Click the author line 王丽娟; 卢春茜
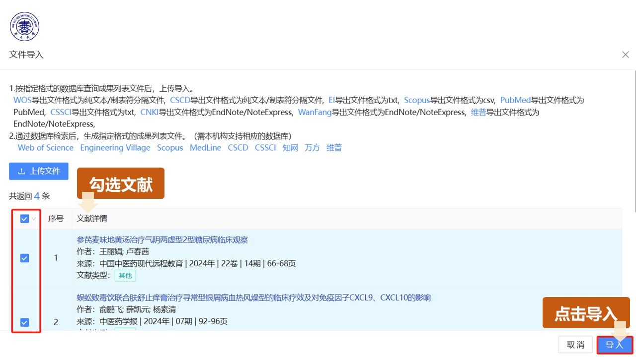636x357 pixels. [113, 252]
